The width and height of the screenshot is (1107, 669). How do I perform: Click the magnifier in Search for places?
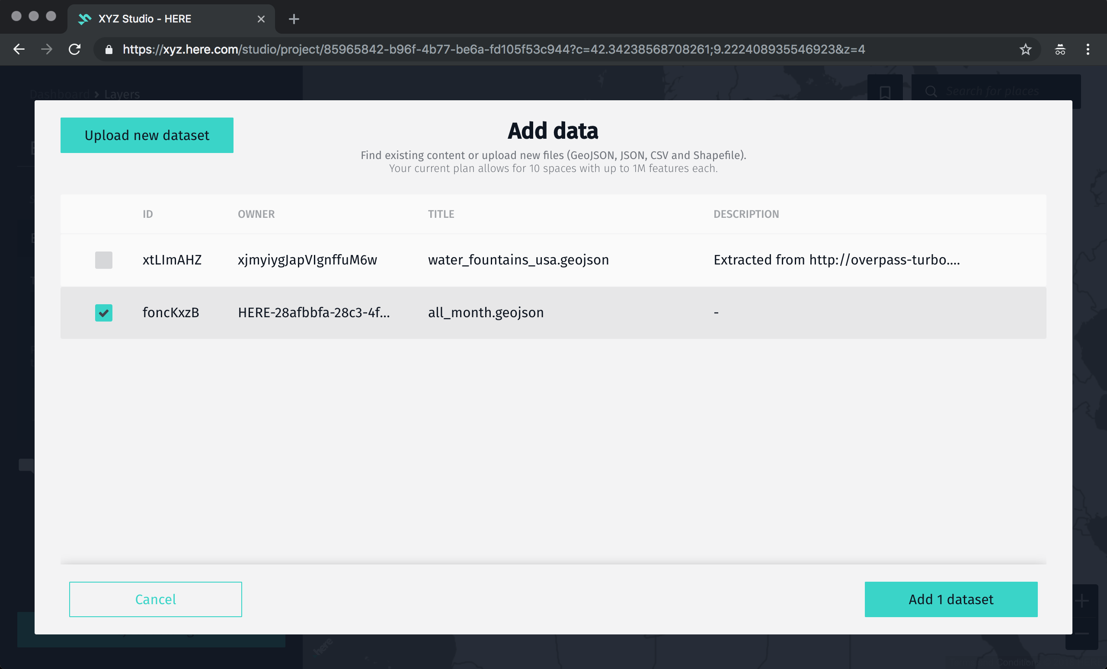click(931, 92)
